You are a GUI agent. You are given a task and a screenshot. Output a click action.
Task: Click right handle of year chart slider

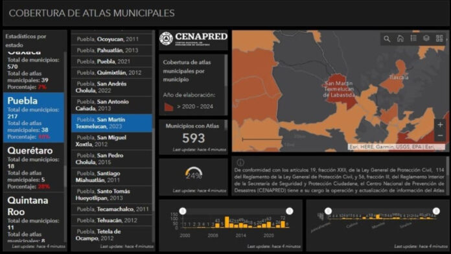tap(290, 211)
